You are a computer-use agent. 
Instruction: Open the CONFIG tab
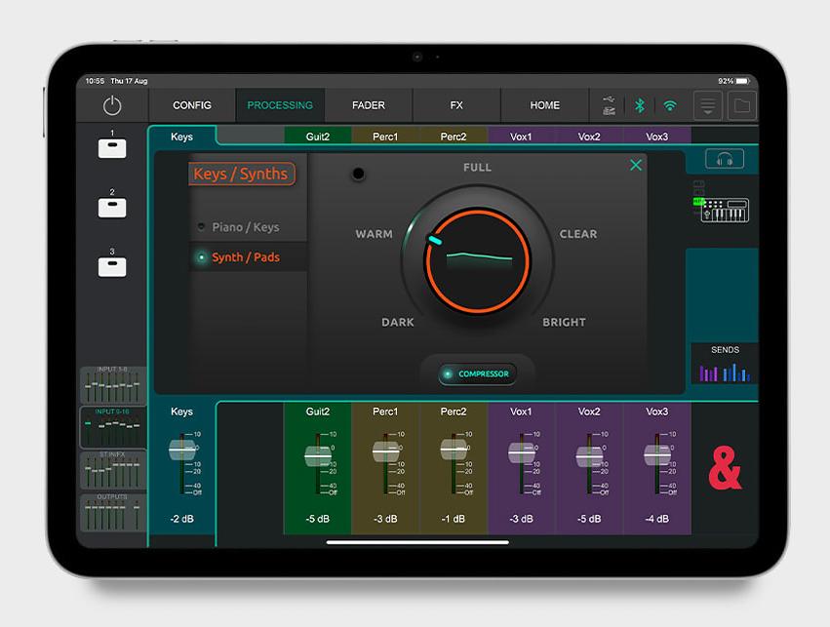(x=192, y=105)
